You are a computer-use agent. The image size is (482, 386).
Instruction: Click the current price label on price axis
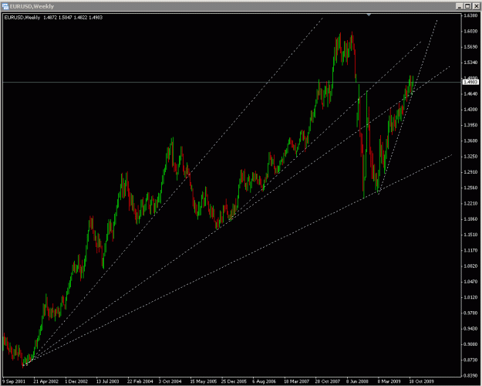(470, 82)
